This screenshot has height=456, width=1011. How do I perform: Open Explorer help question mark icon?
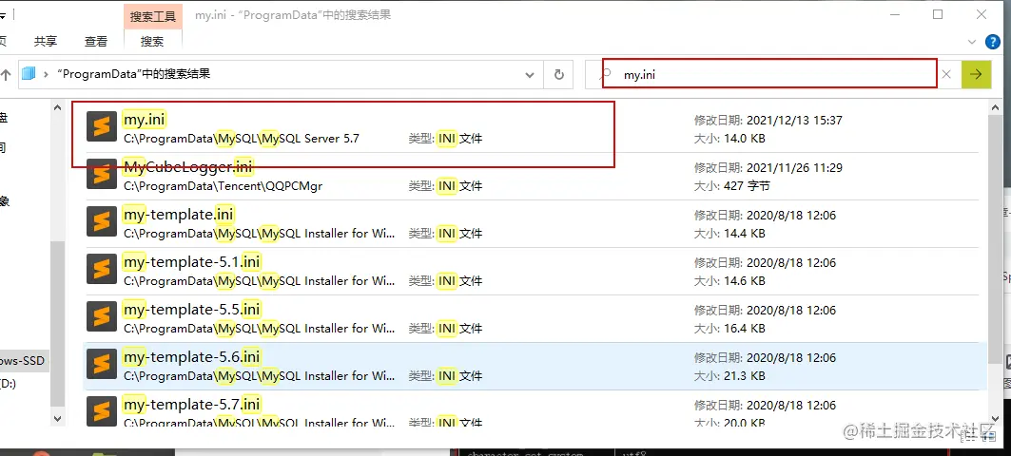[x=994, y=42]
